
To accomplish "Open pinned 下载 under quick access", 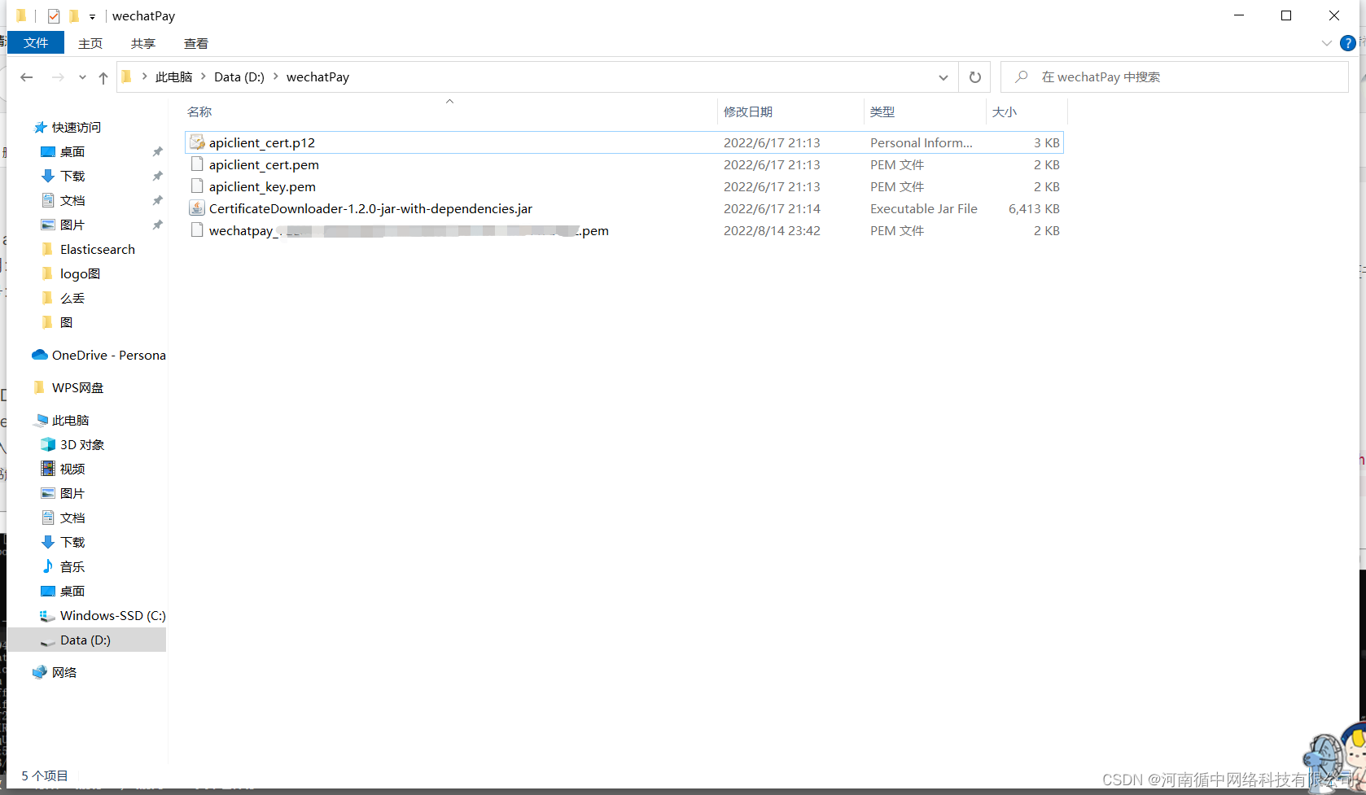I will click(x=72, y=177).
